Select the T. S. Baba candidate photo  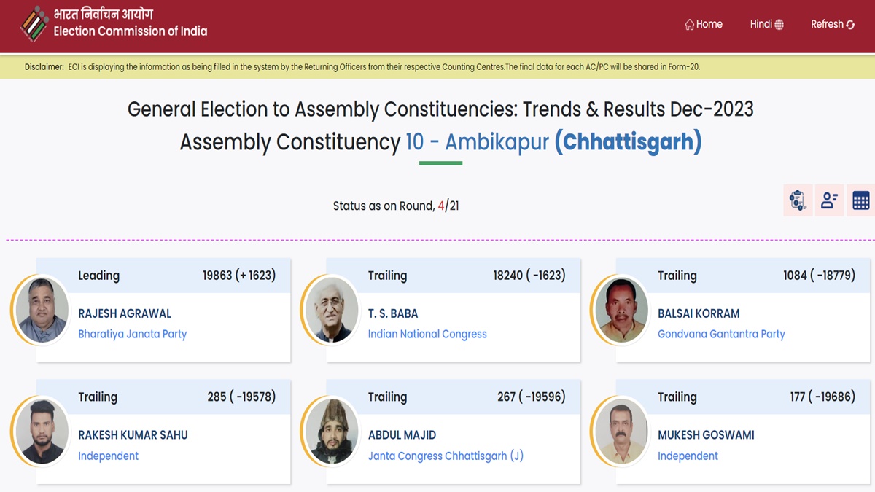point(332,310)
